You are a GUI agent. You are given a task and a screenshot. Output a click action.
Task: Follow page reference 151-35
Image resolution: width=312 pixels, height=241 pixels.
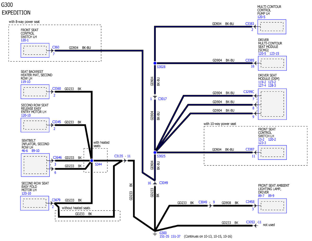point(164,237)
